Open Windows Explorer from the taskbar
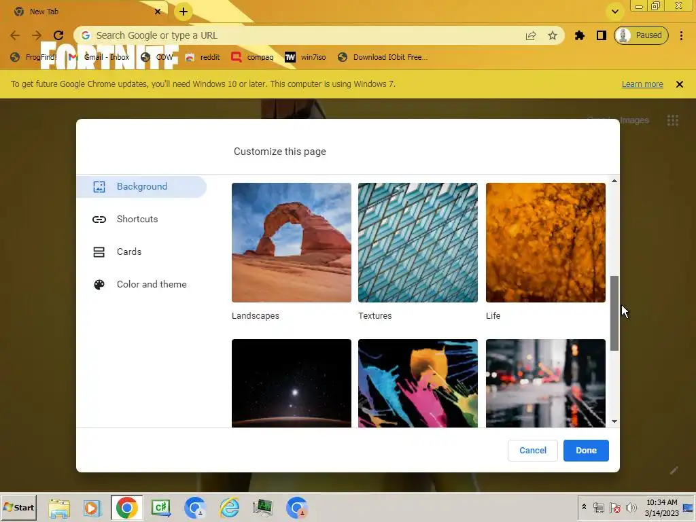Image resolution: width=696 pixels, height=522 pixels. tap(59, 508)
